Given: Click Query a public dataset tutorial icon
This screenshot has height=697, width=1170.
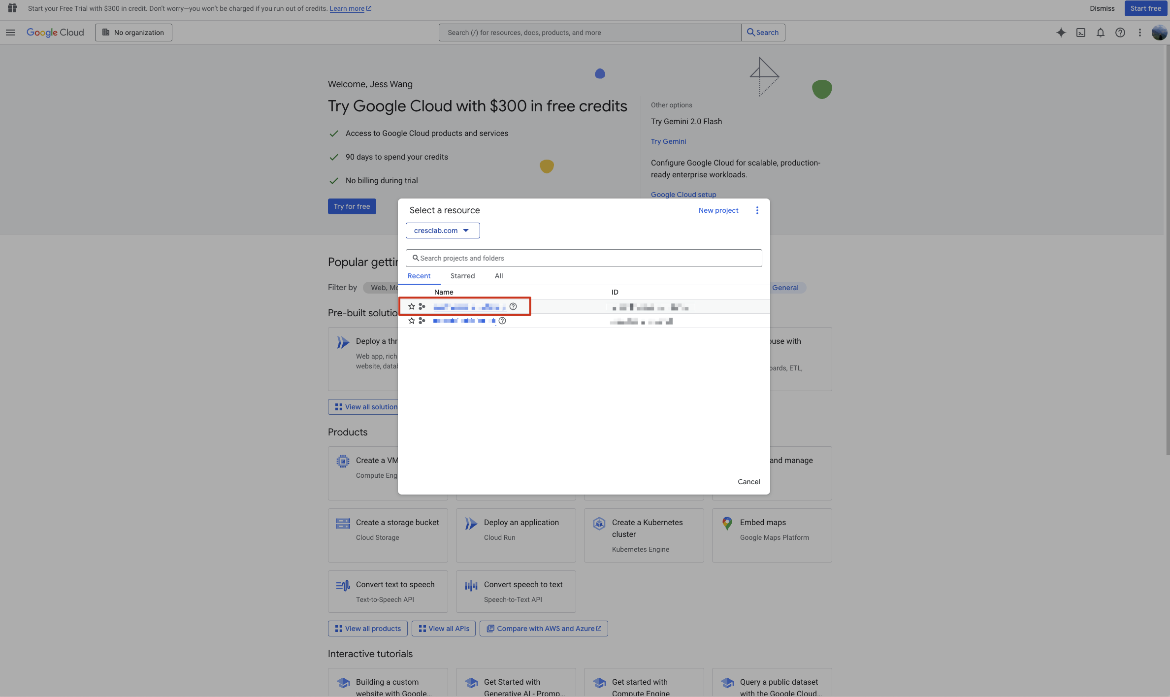Looking at the screenshot, I should click(x=727, y=683).
